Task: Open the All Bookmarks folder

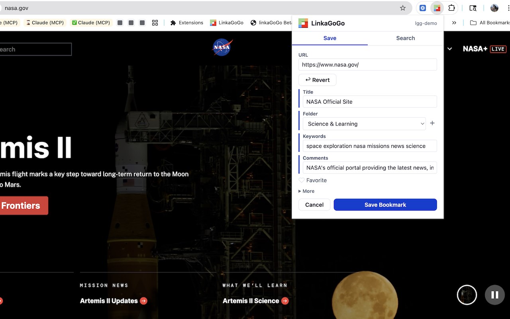Action: pos(490,23)
